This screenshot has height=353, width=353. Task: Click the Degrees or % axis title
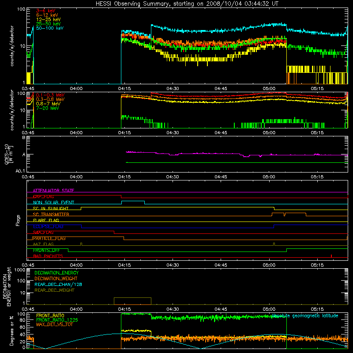click(x=11, y=331)
